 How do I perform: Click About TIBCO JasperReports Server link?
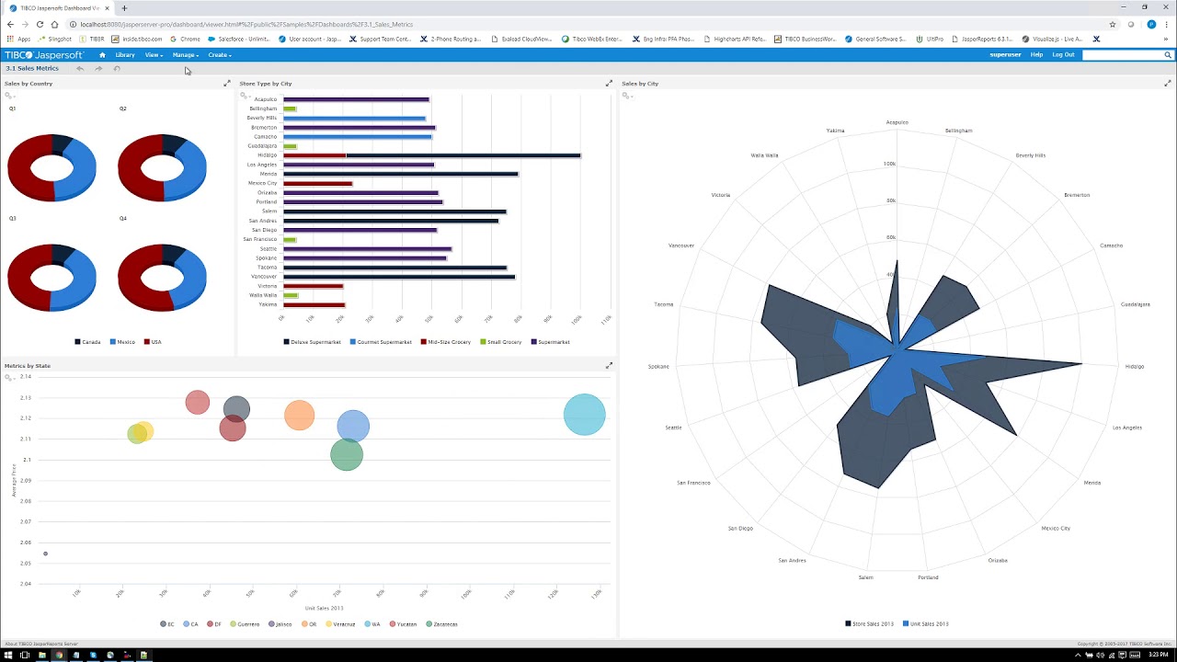(x=40, y=644)
